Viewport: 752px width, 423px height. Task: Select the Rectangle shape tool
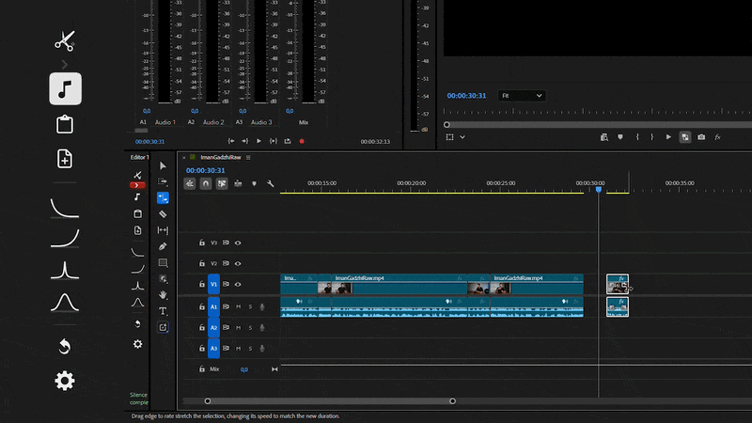click(163, 263)
